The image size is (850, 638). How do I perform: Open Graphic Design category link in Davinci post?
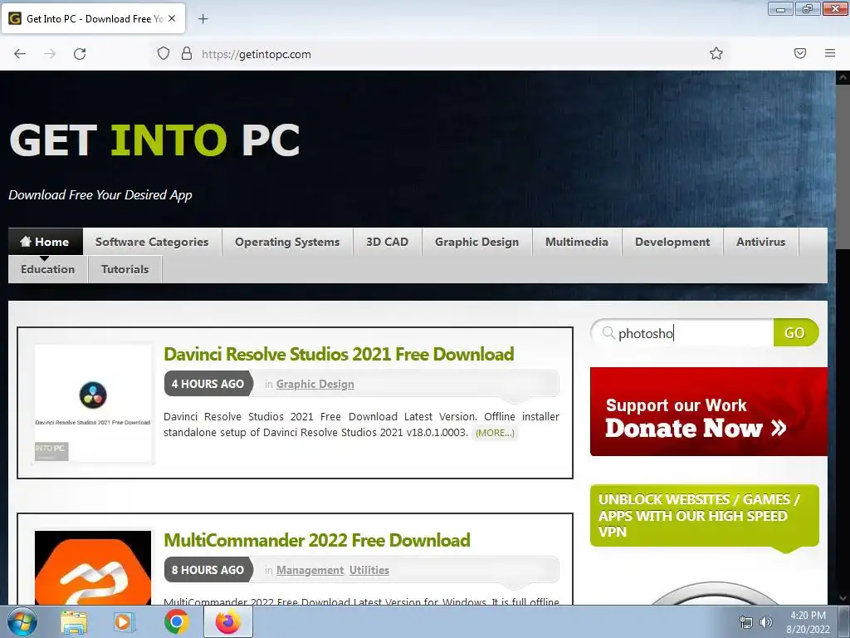[x=315, y=384]
